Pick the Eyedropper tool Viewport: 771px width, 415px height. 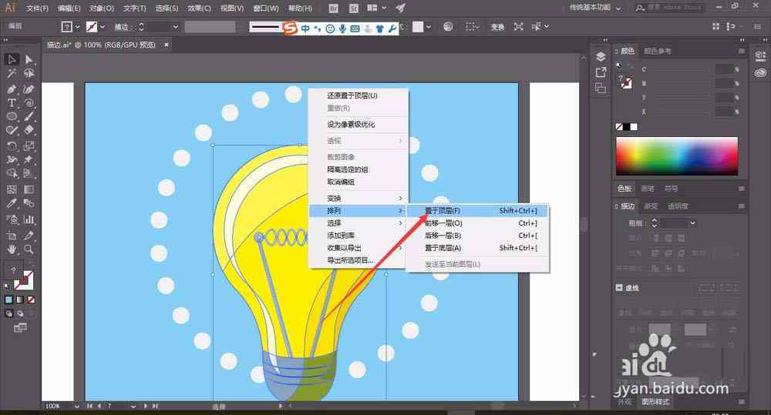tap(12, 203)
